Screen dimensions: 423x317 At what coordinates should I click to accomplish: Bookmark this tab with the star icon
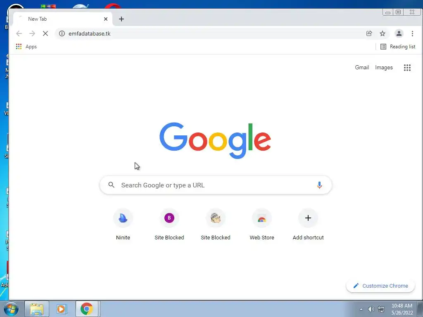pos(382,33)
